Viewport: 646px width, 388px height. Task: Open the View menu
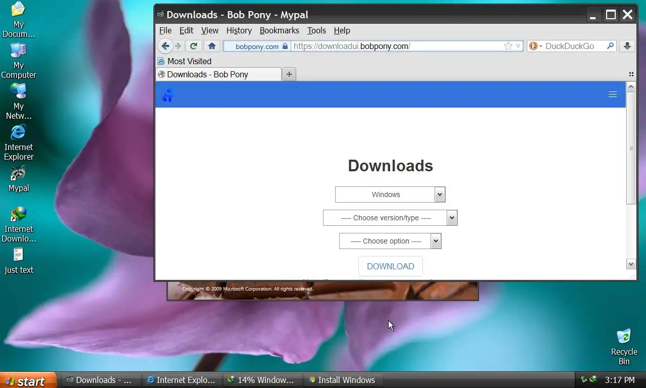[209, 30]
